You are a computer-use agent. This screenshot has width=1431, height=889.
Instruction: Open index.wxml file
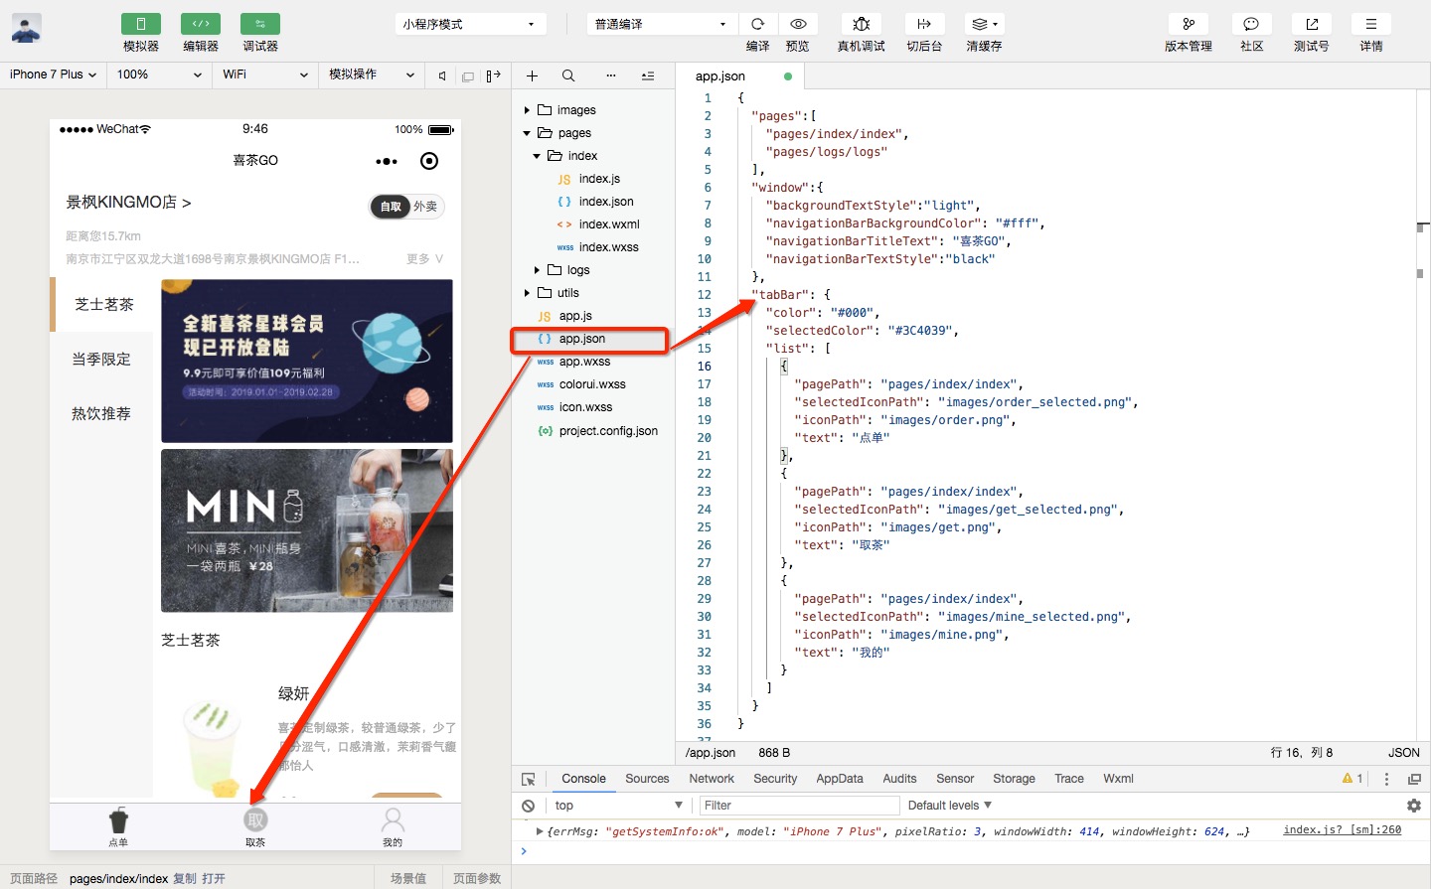coord(609,224)
